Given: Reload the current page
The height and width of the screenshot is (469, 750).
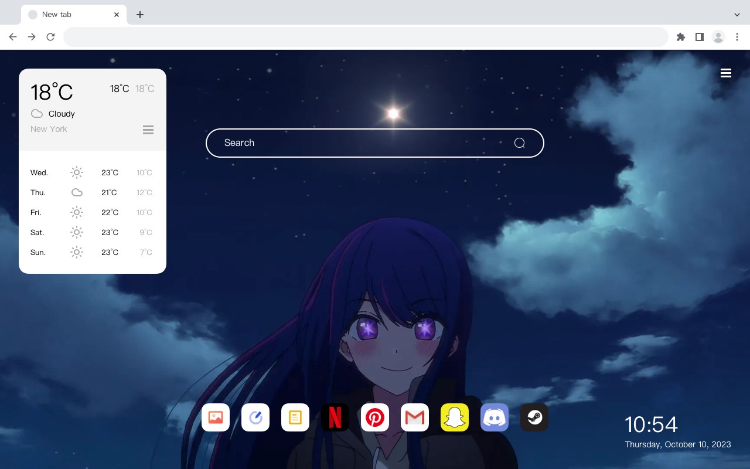Looking at the screenshot, I should (50, 37).
